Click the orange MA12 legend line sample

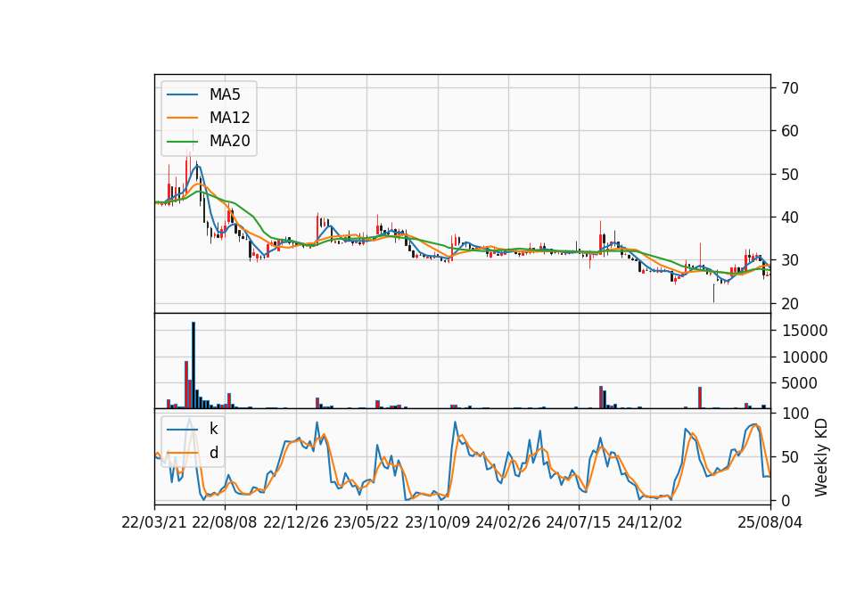pos(182,118)
